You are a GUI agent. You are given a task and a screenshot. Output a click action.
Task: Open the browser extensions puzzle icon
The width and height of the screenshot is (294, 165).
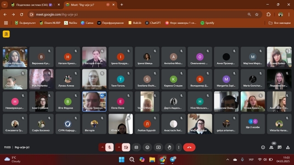268,14
